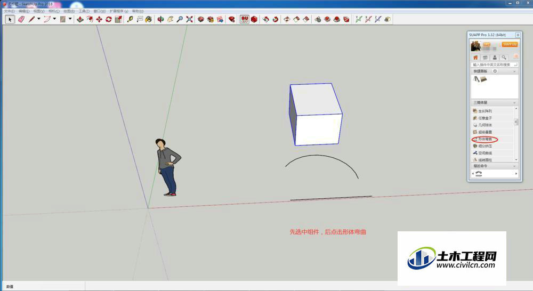Click the SUAPP user avatar thumbnail
533x291 pixels.
(x=475, y=45)
